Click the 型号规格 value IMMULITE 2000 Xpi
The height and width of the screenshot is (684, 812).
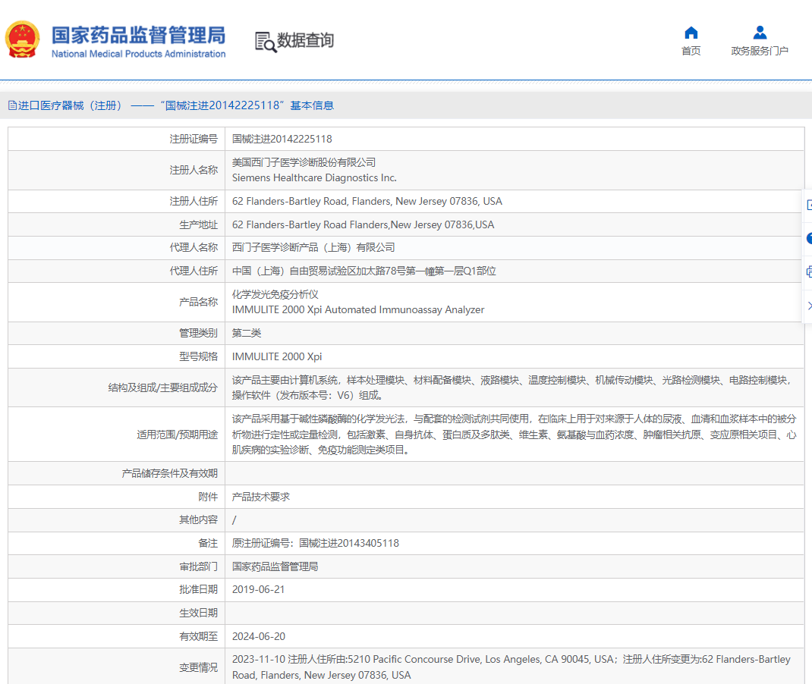277,356
